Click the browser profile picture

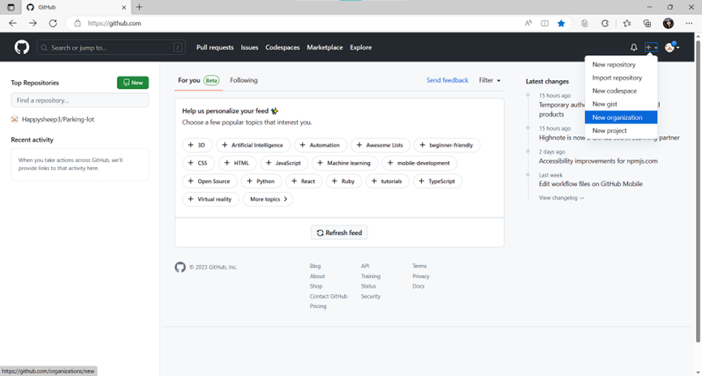coord(668,23)
